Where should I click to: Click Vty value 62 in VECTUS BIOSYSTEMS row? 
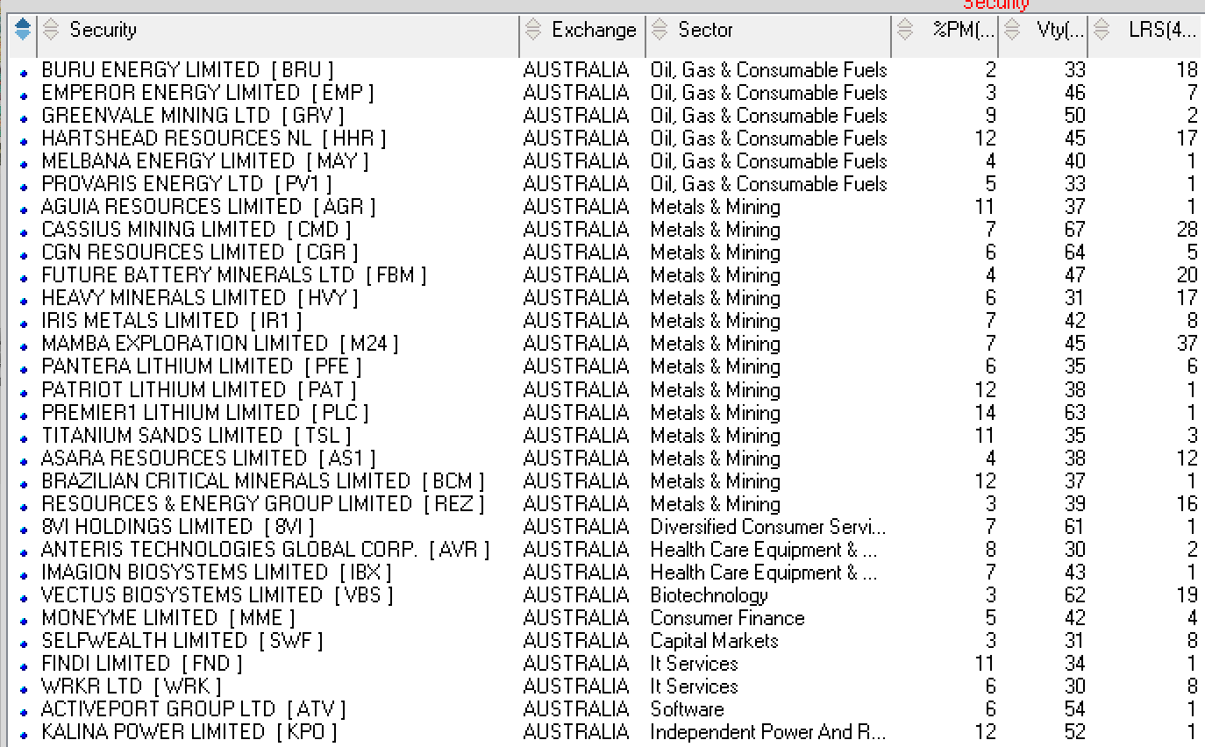coord(1074,594)
